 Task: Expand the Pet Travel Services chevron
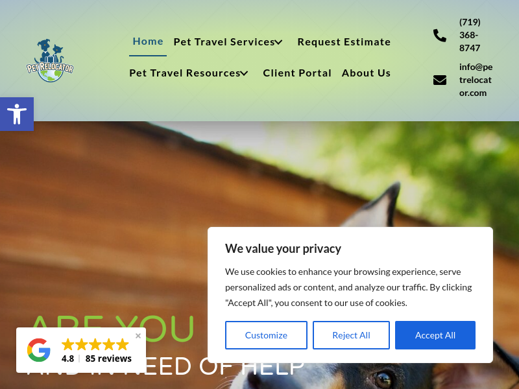[279, 42]
